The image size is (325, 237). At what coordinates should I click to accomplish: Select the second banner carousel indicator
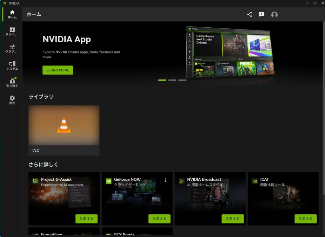[172, 80]
